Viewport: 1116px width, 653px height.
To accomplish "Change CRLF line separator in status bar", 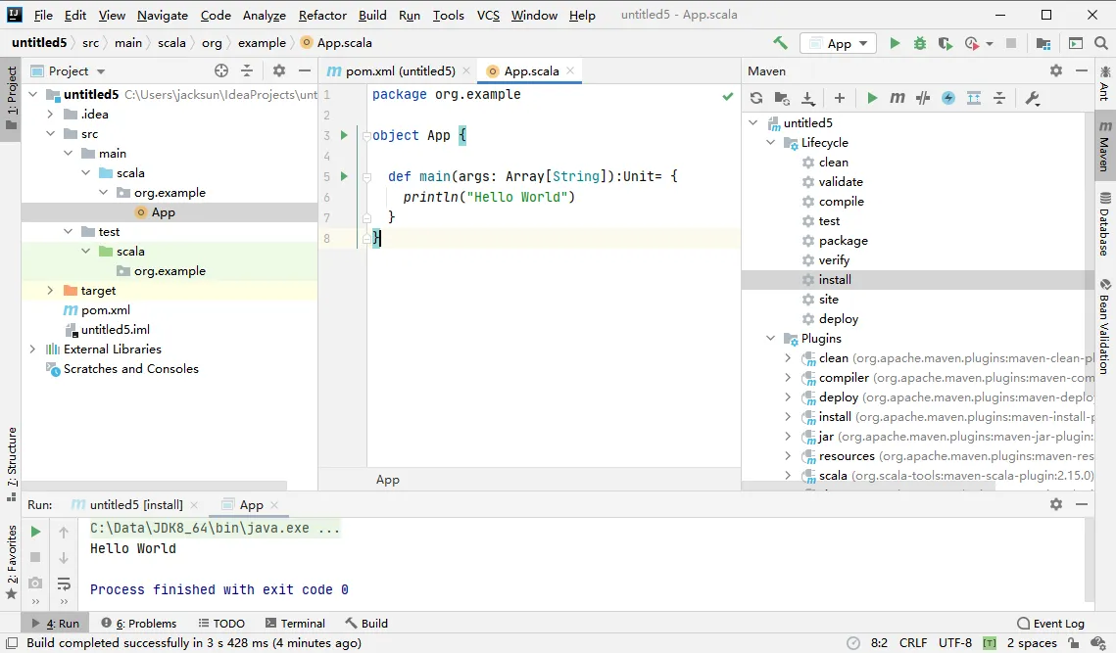I will [x=912, y=643].
